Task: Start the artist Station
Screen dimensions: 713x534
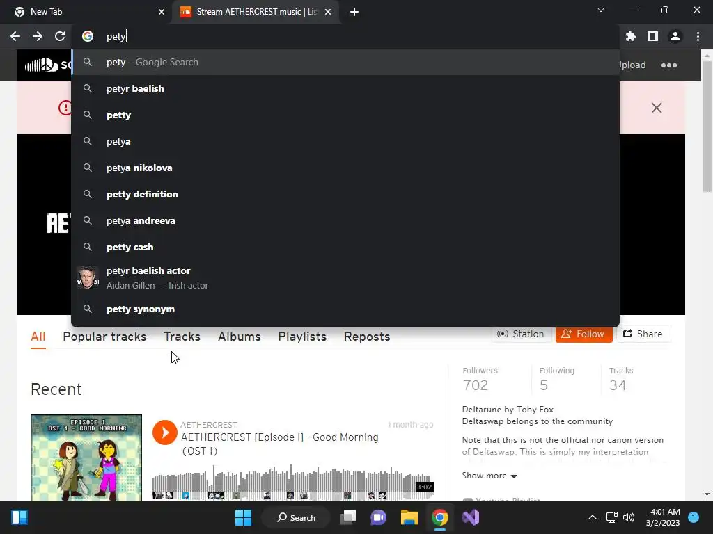Action: point(521,334)
